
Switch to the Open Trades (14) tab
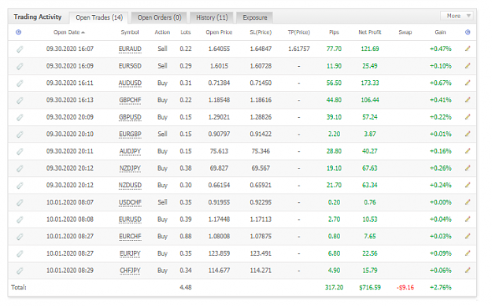(99, 17)
